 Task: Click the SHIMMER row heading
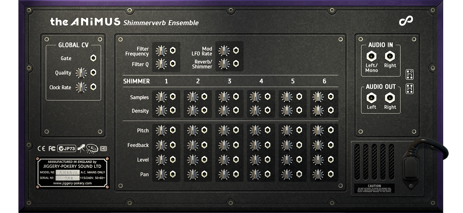[136, 81]
